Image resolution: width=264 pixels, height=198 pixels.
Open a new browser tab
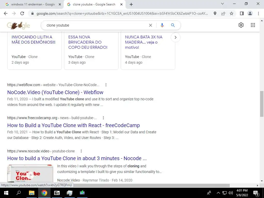click(131, 5)
